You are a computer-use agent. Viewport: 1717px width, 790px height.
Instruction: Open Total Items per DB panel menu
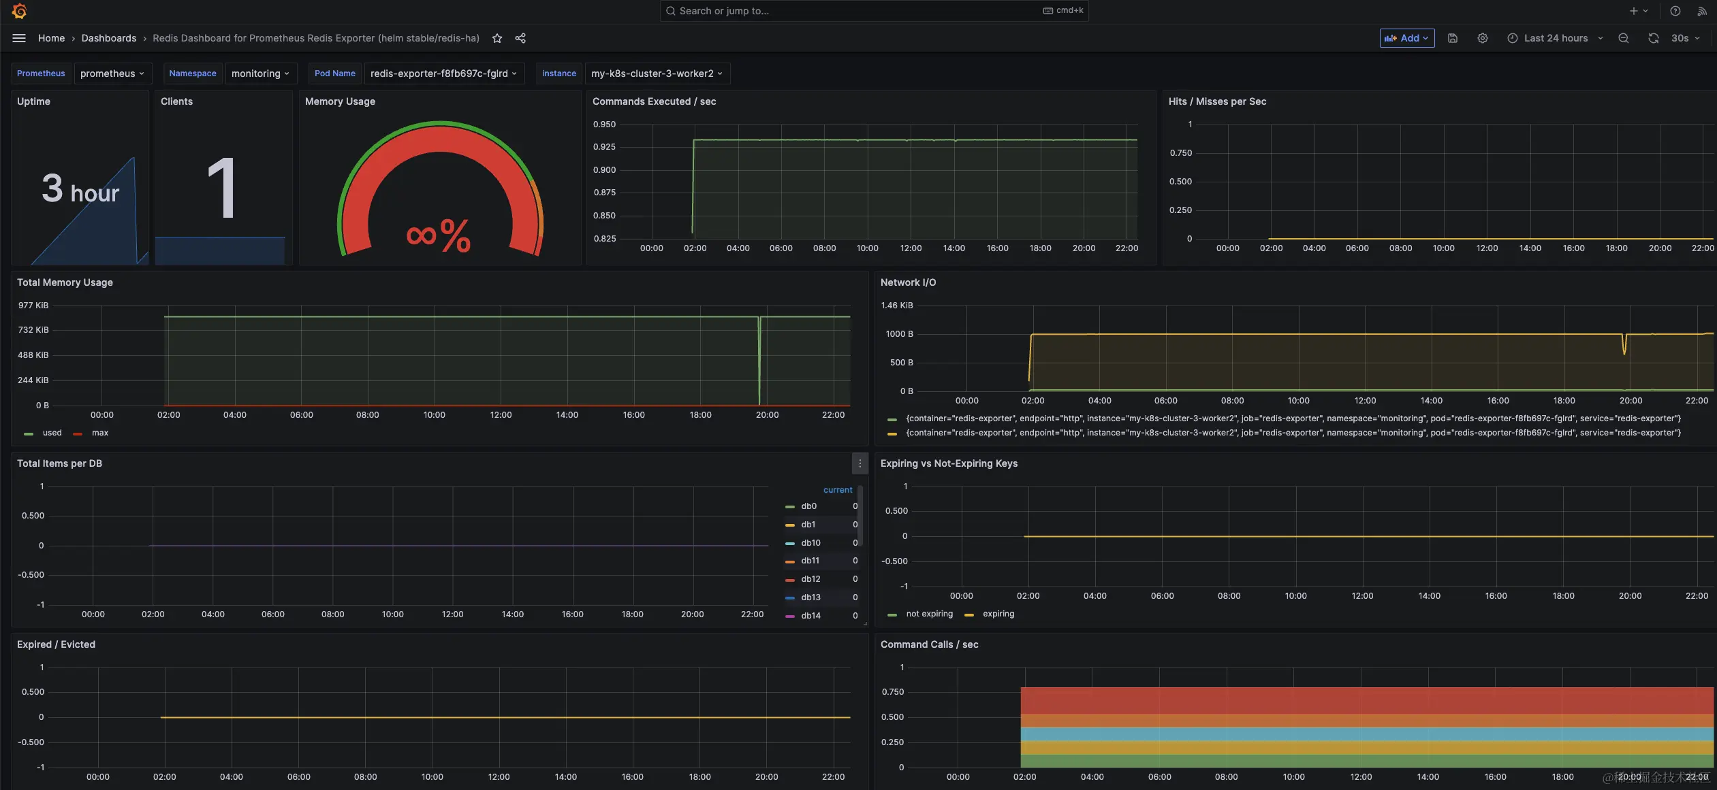860,463
